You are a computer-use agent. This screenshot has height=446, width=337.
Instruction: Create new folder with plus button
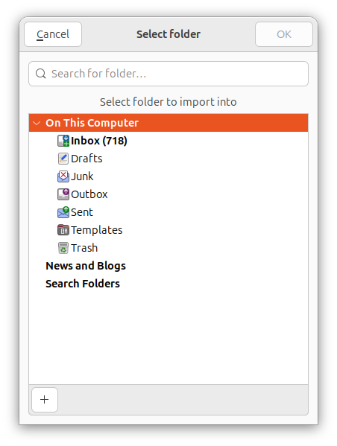pyautogui.click(x=45, y=400)
